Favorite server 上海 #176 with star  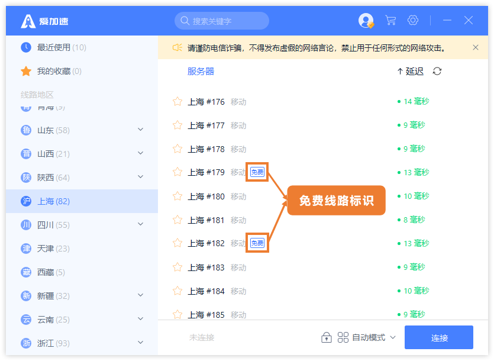[x=177, y=102]
